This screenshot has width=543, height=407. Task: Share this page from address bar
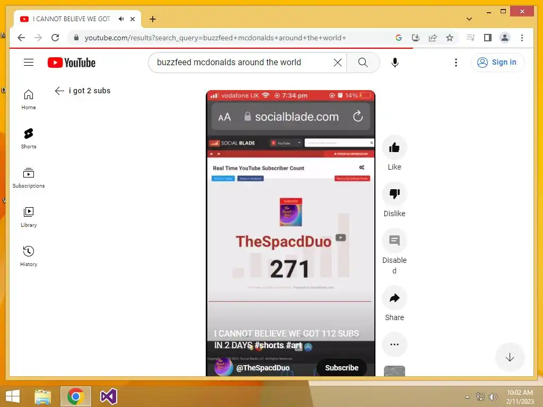433,38
